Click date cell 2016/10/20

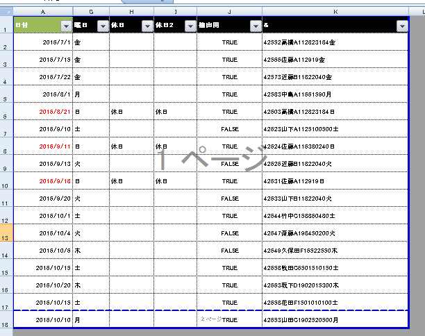coord(43,285)
